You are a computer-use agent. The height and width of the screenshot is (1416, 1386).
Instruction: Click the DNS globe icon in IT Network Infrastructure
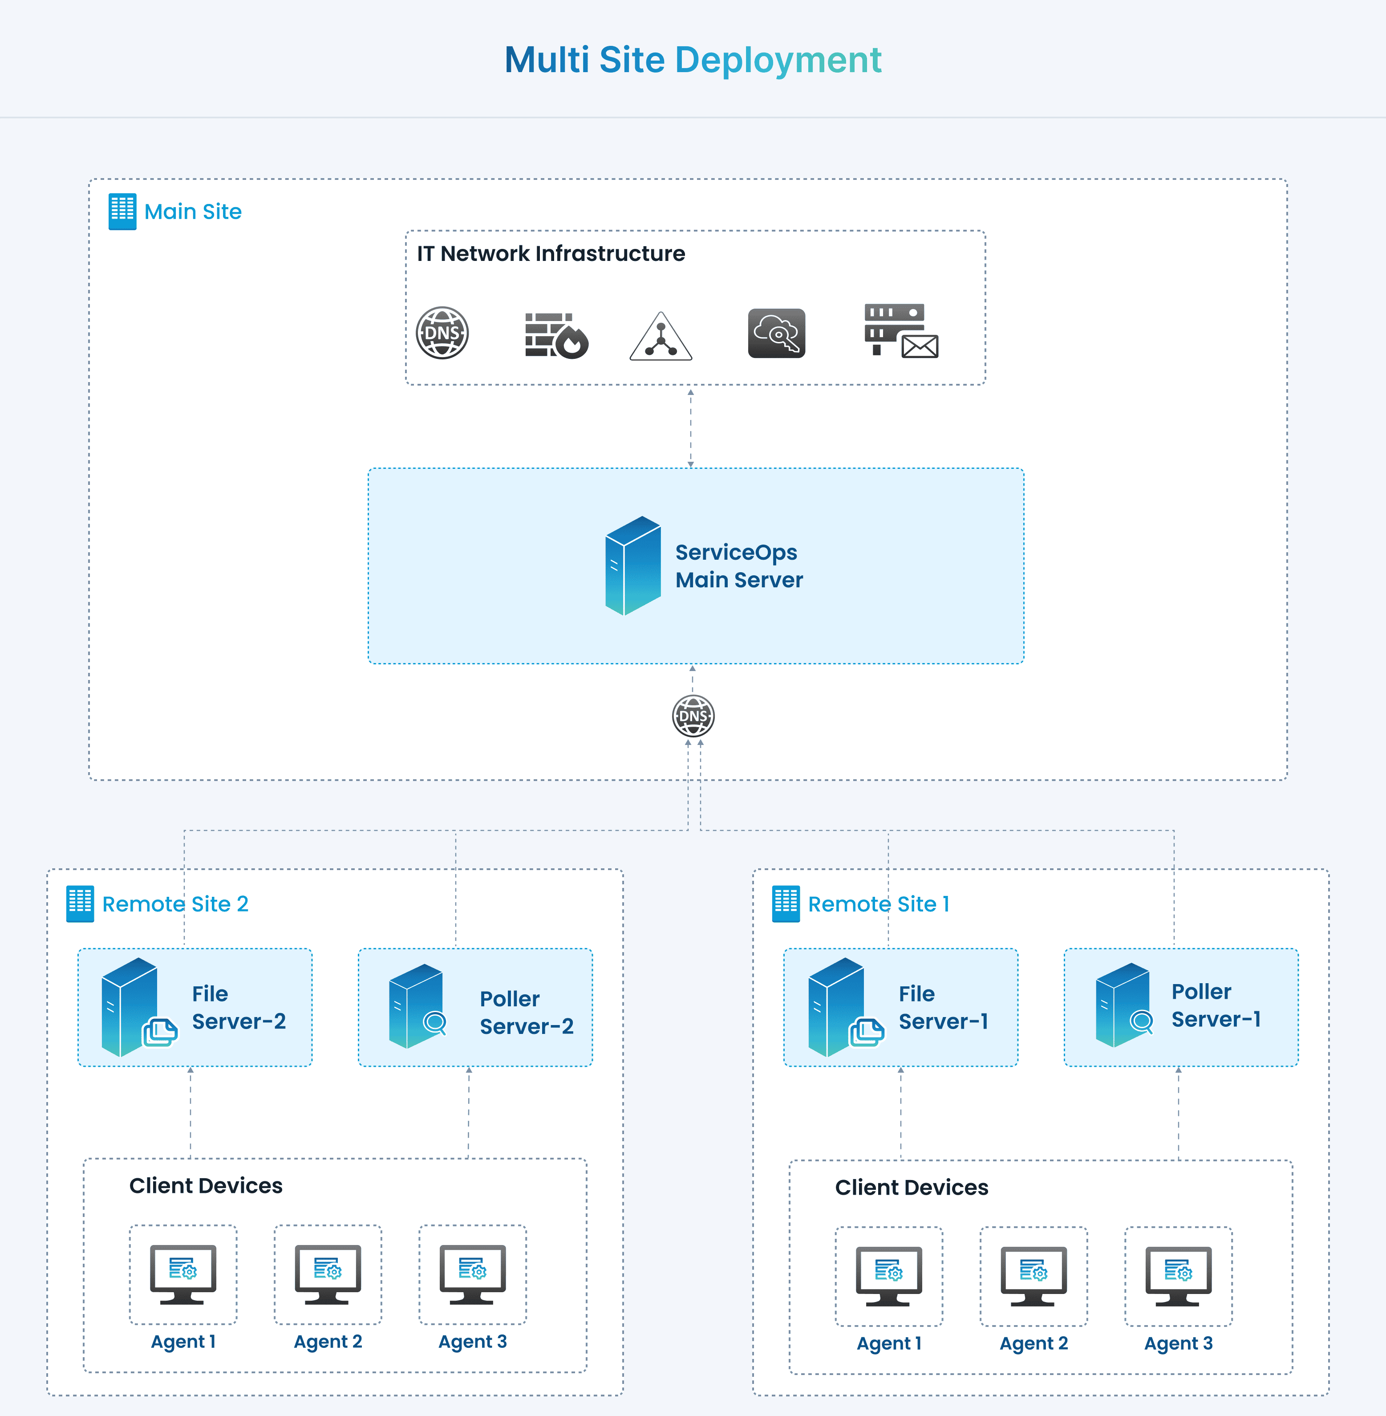[x=442, y=333]
